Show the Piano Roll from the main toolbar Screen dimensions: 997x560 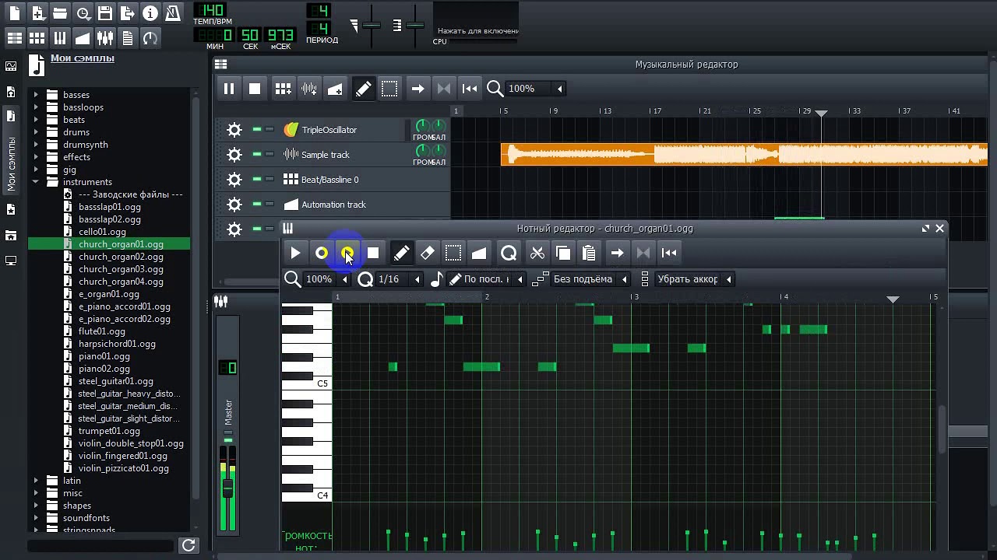pyautogui.click(x=60, y=37)
